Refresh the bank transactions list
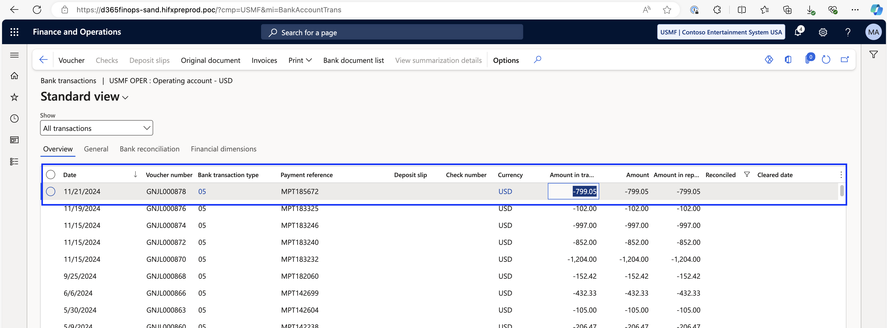The height and width of the screenshot is (328, 887). pyautogui.click(x=826, y=60)
